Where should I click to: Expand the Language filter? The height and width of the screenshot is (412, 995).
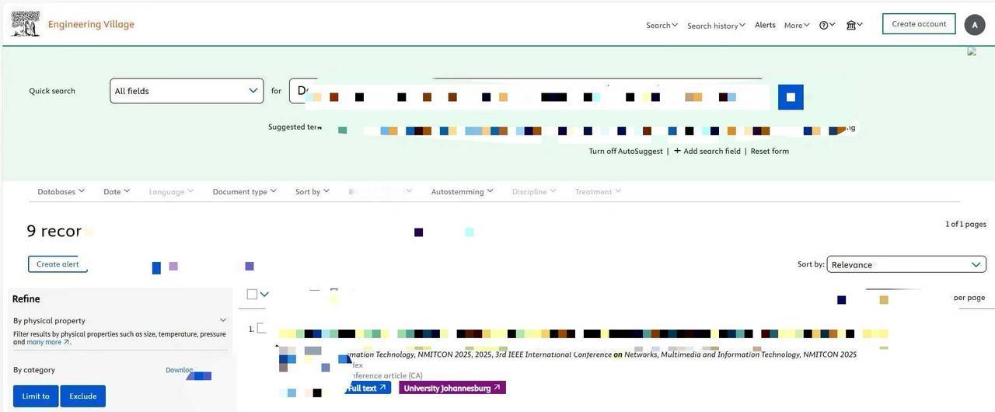[171, 191]
